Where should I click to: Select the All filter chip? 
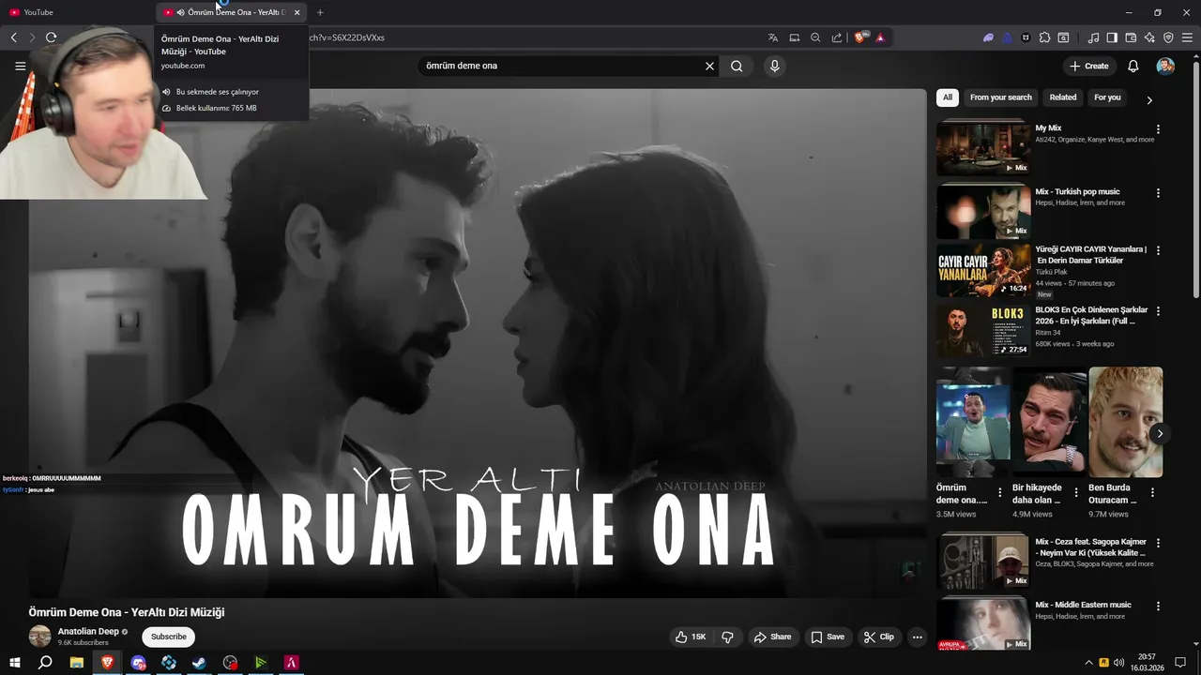point(947,97)
